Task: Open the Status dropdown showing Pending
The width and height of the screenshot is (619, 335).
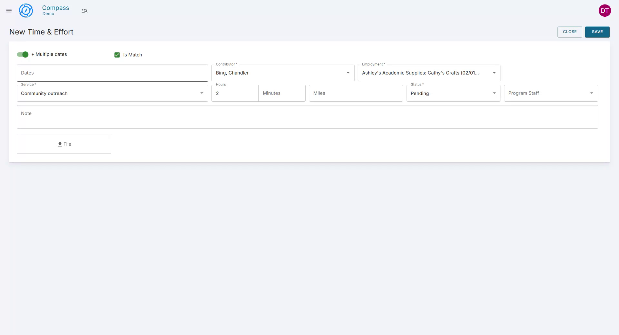Action: [494, 93]
